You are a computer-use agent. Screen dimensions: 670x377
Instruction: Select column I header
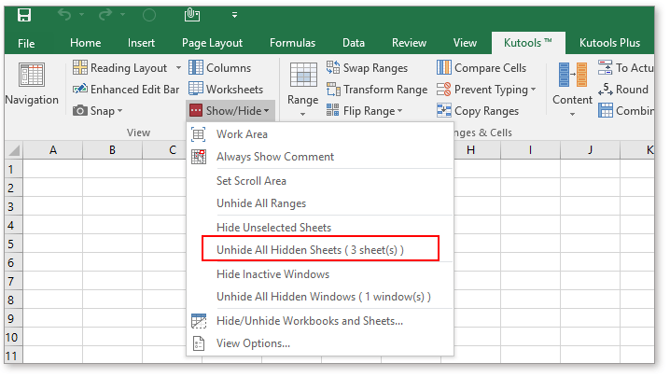pyautogui.click(x=531, y=150)
